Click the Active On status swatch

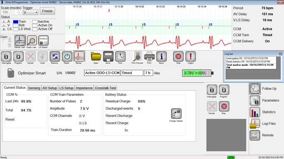pyautogui.click(x=34, y=26)
